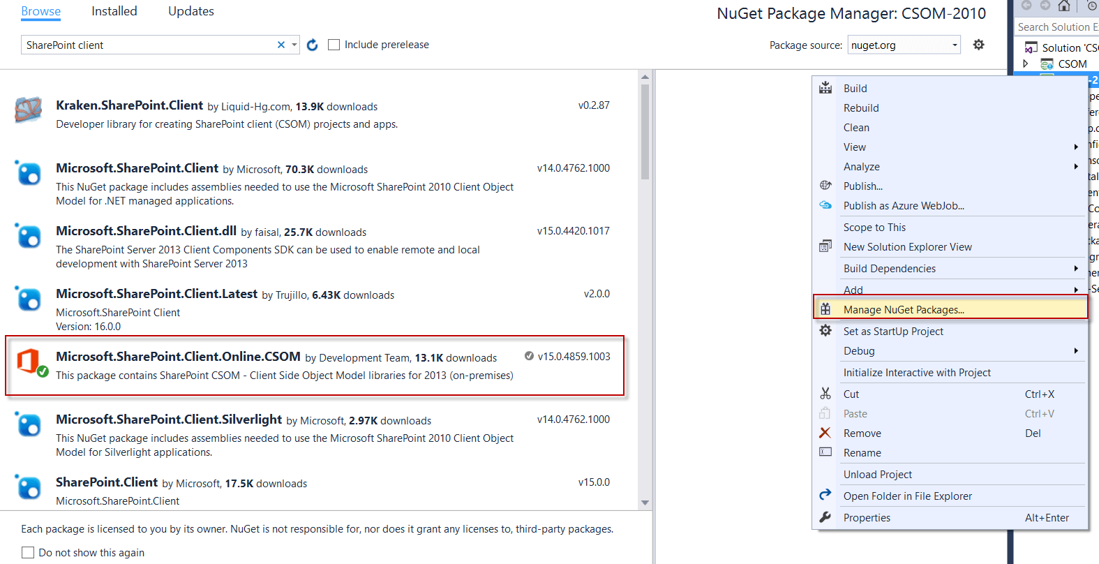Image resolution: width=1099 pixels, height=564 pixels.
Task: Switch to the Updates tab
Action: pos(191,11)
